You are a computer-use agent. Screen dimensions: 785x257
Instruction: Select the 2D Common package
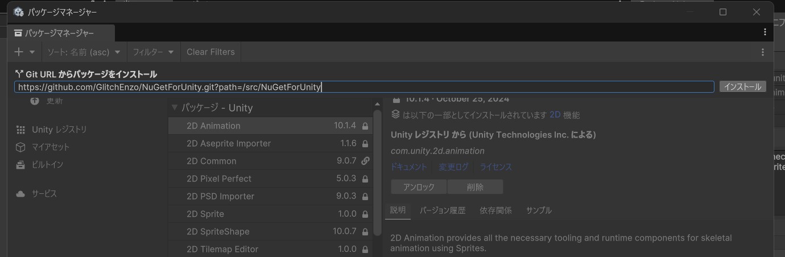point(270,161)
